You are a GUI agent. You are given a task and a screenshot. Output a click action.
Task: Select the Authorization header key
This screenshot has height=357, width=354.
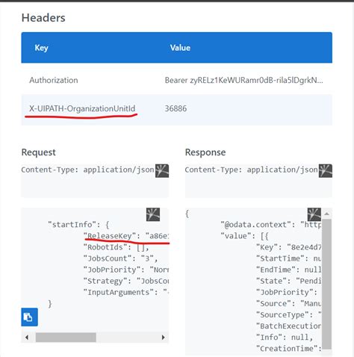(54, 80)
